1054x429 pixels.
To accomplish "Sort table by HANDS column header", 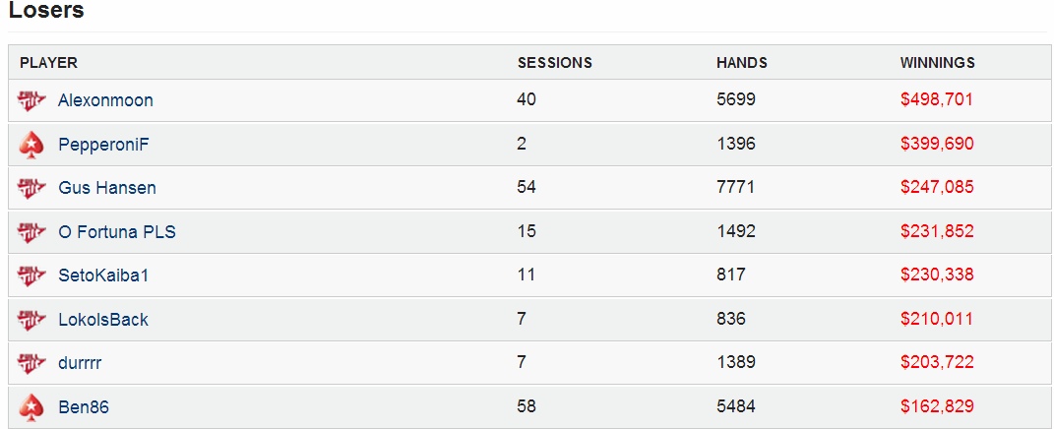I will [741, 63].
